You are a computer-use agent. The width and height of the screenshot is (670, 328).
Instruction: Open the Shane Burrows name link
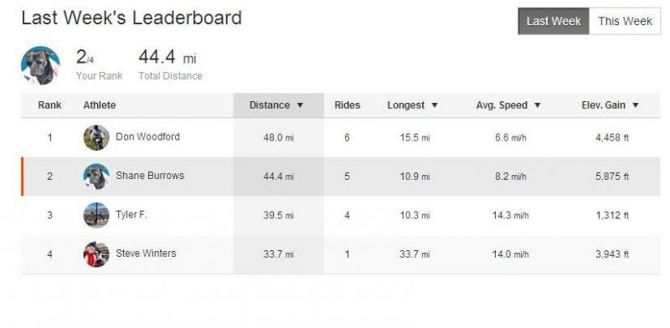coord(150,176)
